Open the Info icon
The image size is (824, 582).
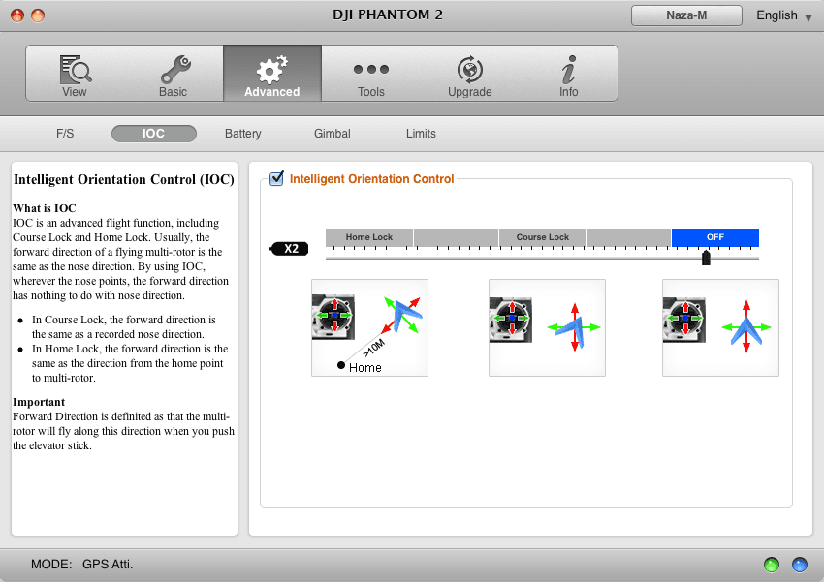(x=568, y=70)
